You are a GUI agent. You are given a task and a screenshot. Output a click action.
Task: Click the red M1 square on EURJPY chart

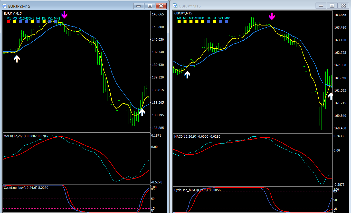[8, 22]
